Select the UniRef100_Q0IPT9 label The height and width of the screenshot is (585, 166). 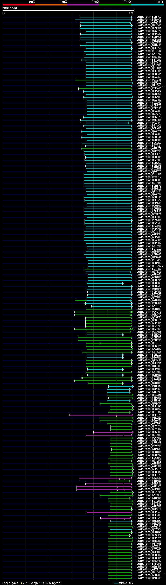(149, 343)
